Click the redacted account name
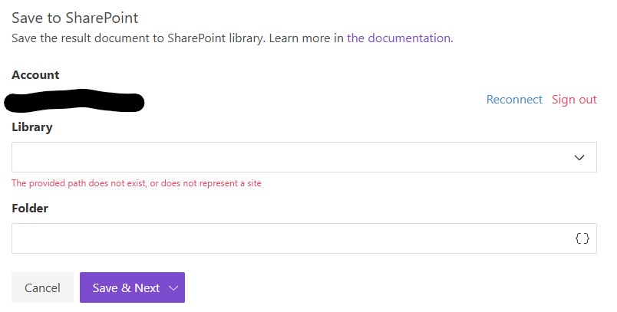The image size is (617, 312). click(x=74, y=100)
